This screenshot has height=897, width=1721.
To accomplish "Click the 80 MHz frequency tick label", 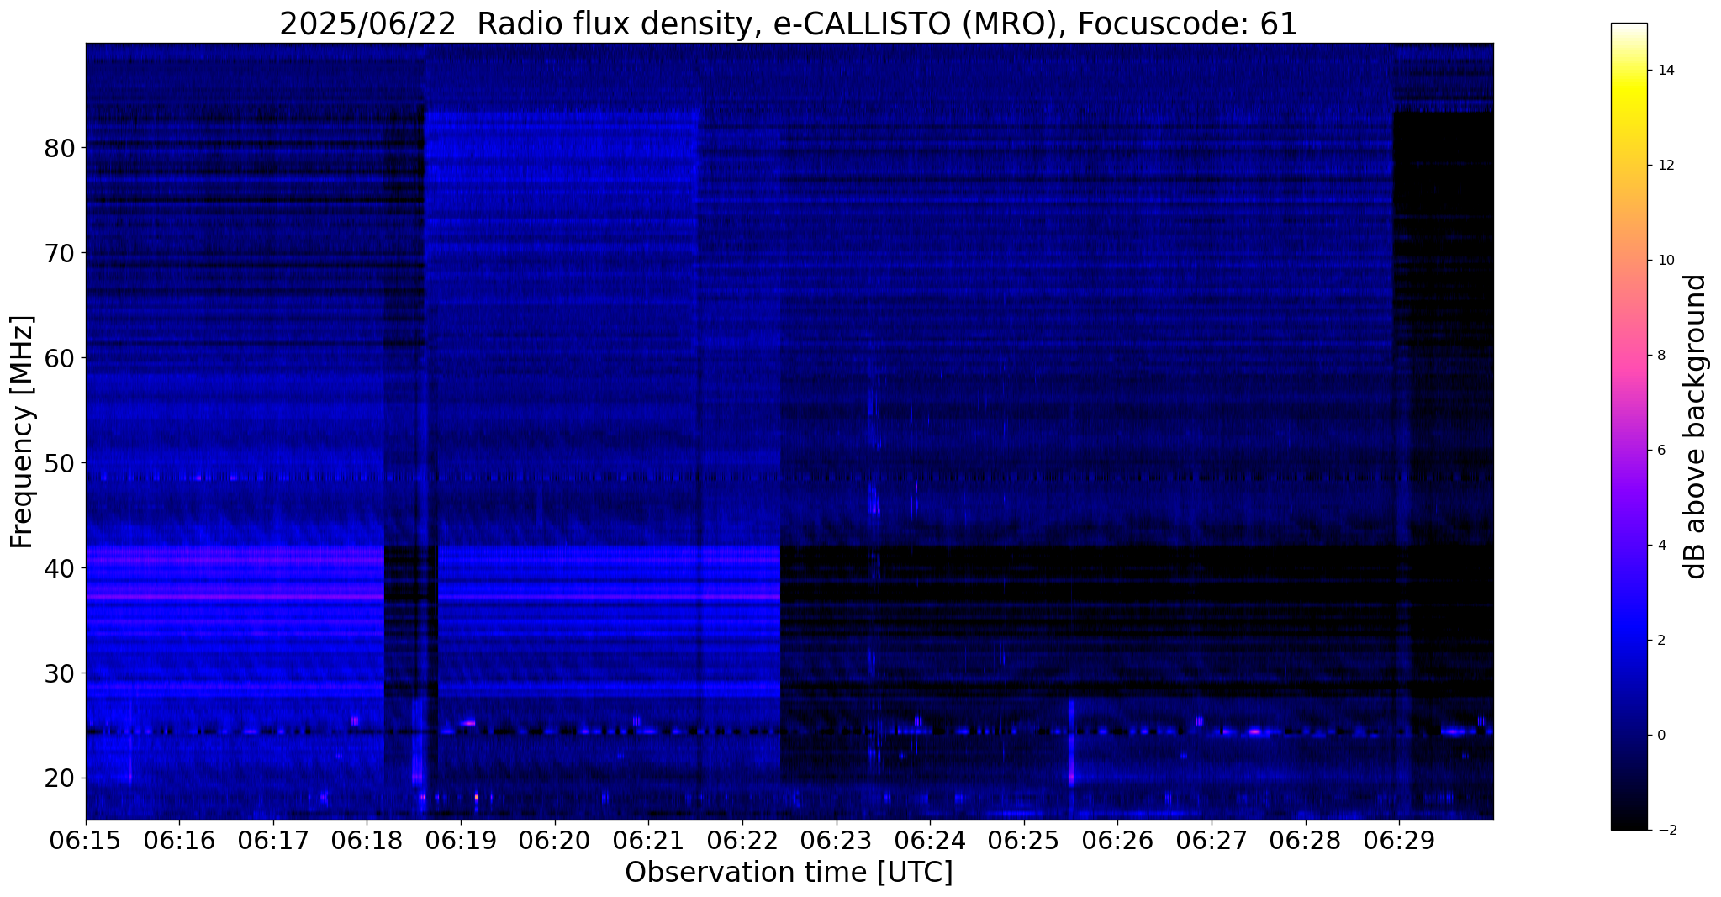I will 59,148.
